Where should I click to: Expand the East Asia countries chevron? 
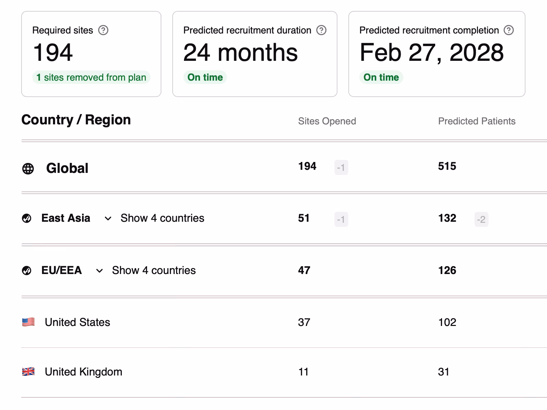[108, 219]
